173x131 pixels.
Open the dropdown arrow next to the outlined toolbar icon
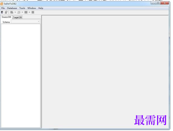pos(22,12)
